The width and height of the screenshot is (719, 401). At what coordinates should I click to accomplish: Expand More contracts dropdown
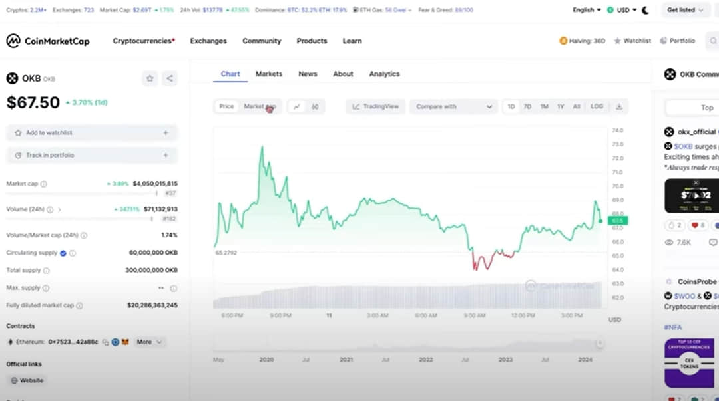[149, 342]
